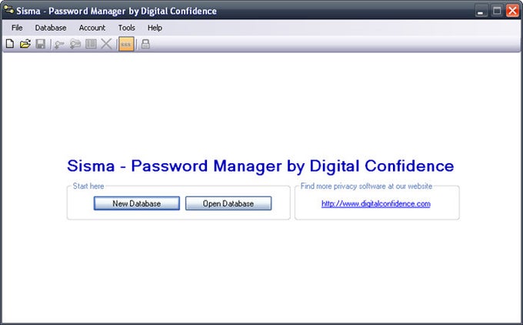Maximize the Sisma window
Viewport: 523px width, 325px height.
pyautogui.click(x=497, y=11)
